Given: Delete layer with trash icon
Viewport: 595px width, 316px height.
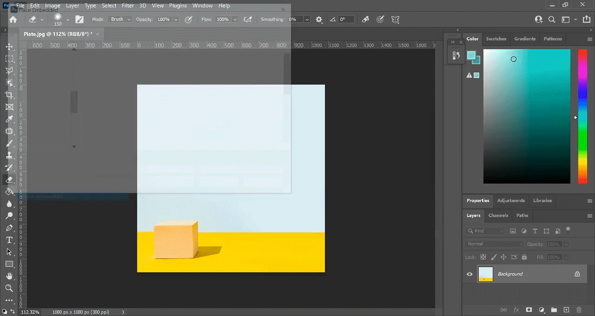Looking at the screenshot, I should (x=579, y=309).
